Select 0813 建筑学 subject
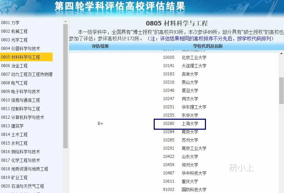This screenshot has height=193, width=284. tap(12, 126)
